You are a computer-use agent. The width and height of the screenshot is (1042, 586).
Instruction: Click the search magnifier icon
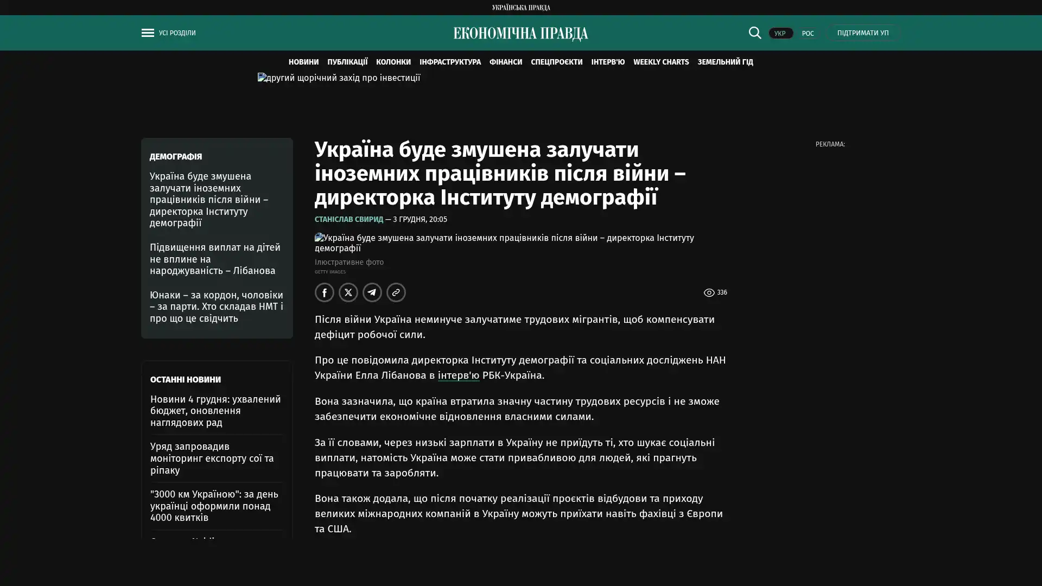pos(754,33)
